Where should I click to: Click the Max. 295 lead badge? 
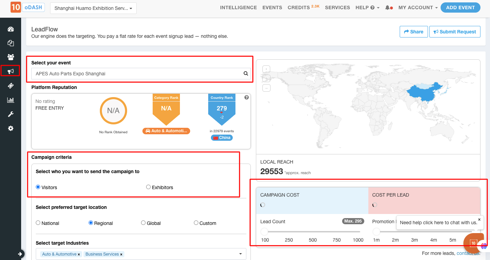click(353, 221)
